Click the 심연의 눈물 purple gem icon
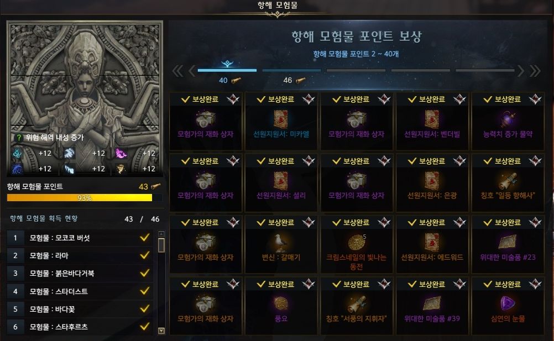This screenshot has height=341, width=554. click(508, 303)
